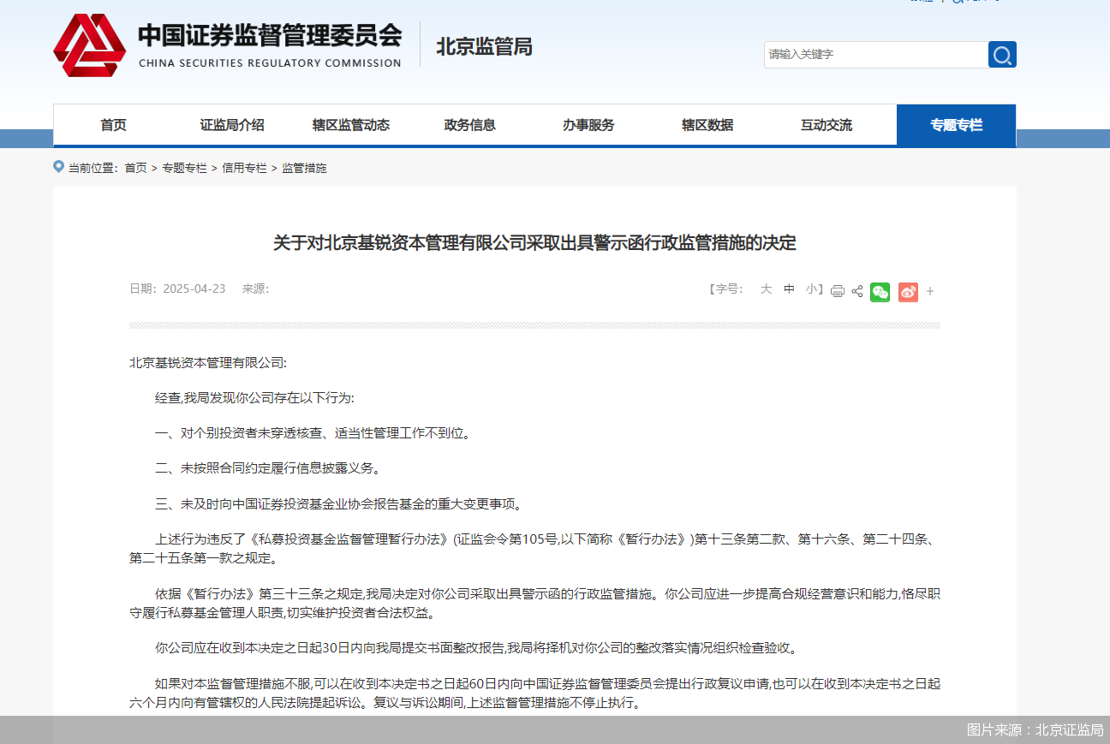Screen dimensions: 1110x744
Task: Open the 互动交流 navigation menu item
Action: click(x=826, y=125)
